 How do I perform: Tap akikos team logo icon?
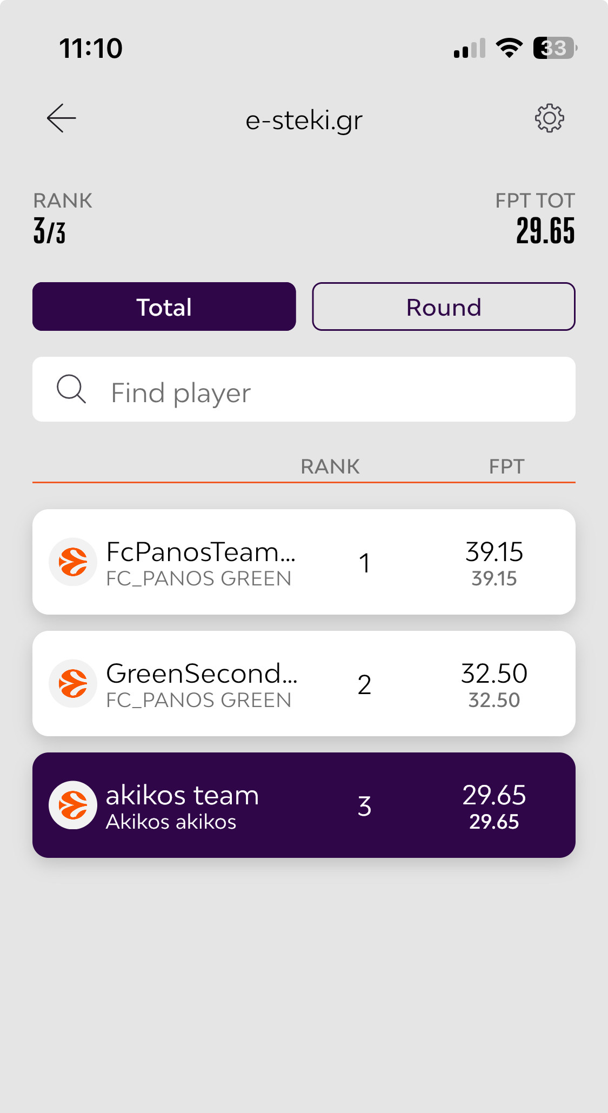(73, 805)
